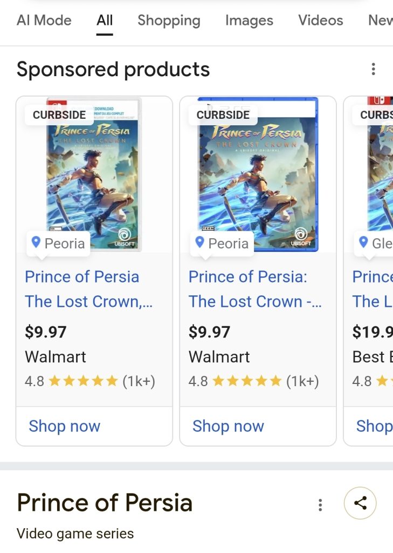This screenshot has width=393, height=553.
Task: Tap the Peoria location pin on first product
Action: pos(36,242)
